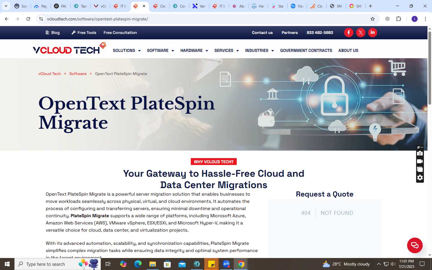Image resolution: width=432 pixels, height=270 pixels.
Task: Open Partners link
Action: [x=289, y=32]
